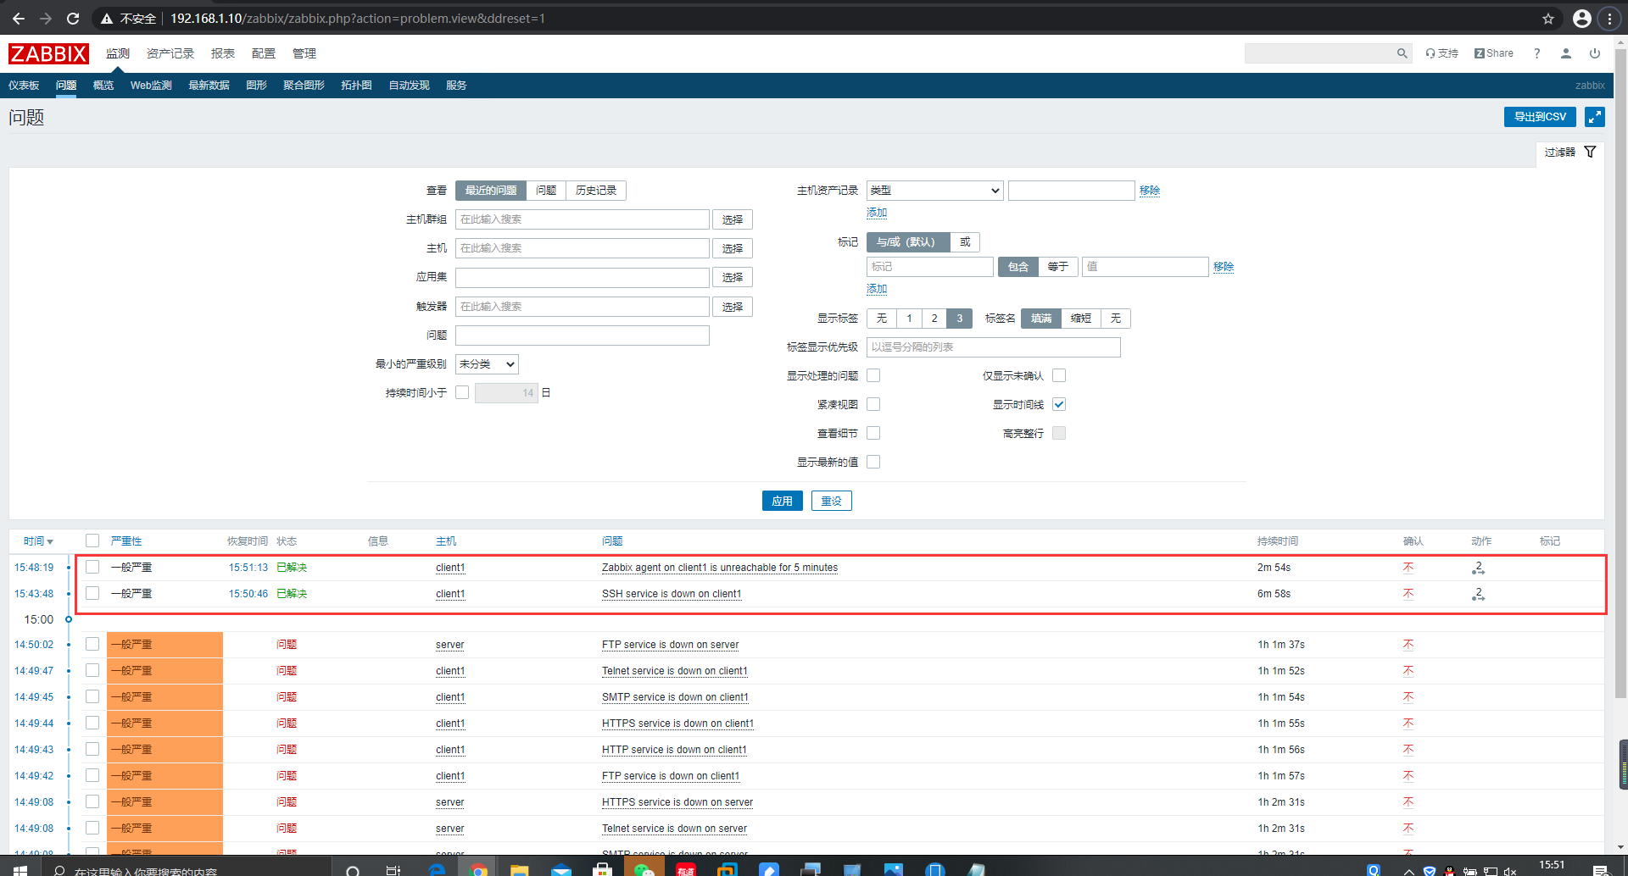This screenshot has height=876, width=1628.
Task: Click the search magnifier icon
Action: click(x=1402, y=53)
